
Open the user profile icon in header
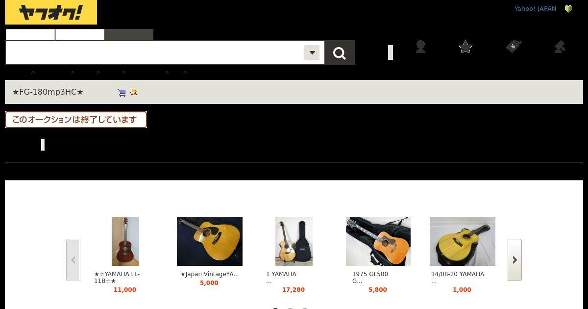tap(420, 47)
